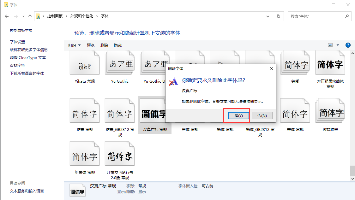Open 文本服务和输入语言 link

pyautogui.click(x=27, y=191)
